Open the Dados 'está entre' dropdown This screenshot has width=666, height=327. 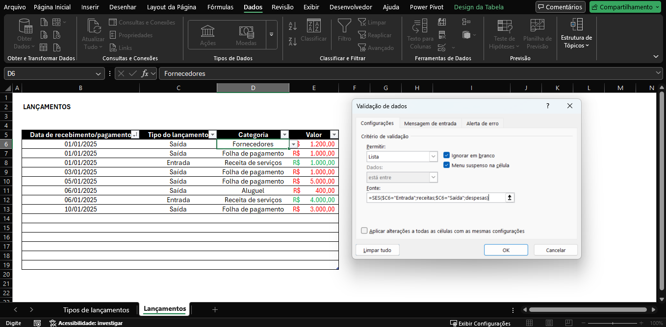tap(433, 177)
